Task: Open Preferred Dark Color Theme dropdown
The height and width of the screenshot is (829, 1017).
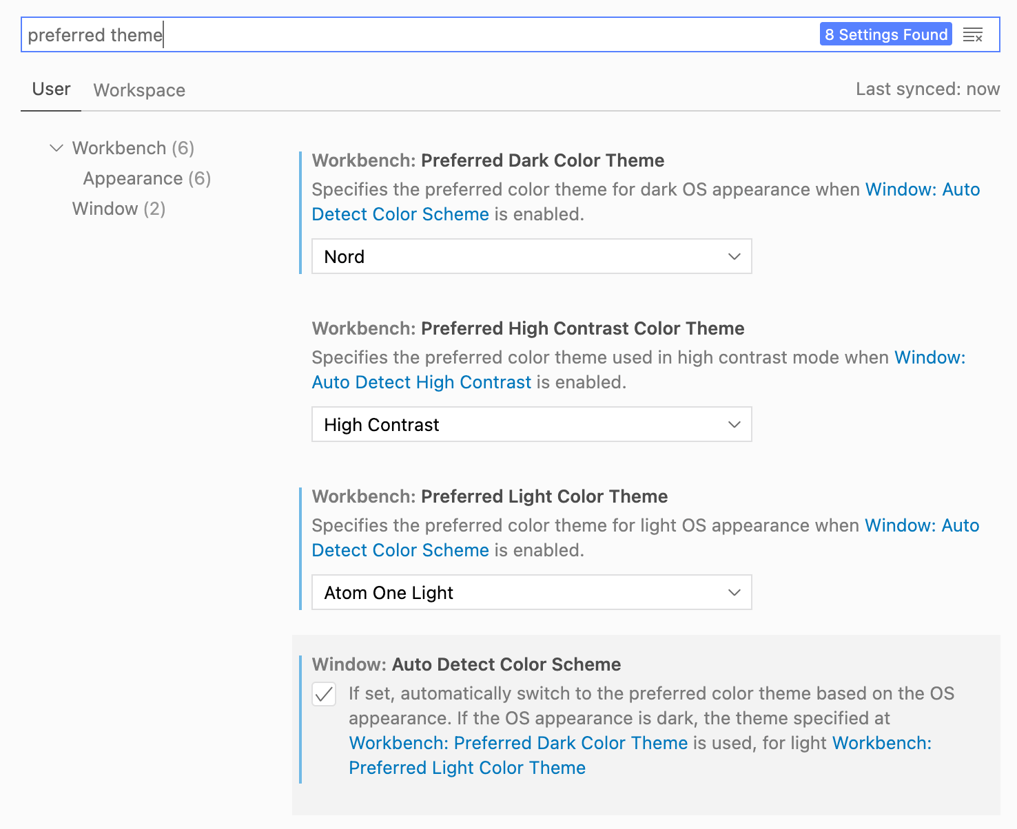Action: [x=531, y=257]
